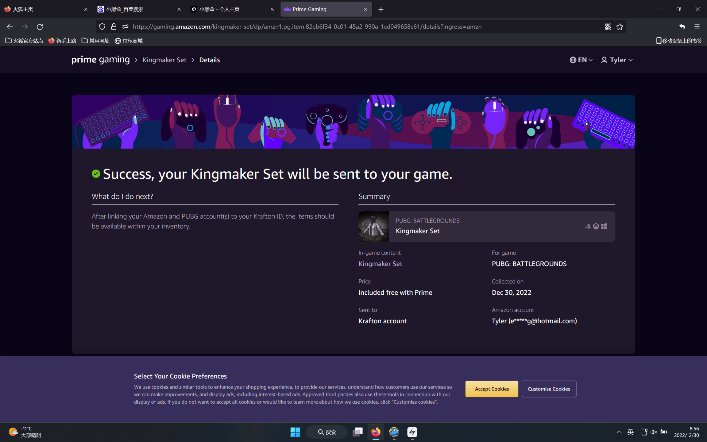Open QR code icon in address bar
707x442 pixels.
[x=608, y=27]
